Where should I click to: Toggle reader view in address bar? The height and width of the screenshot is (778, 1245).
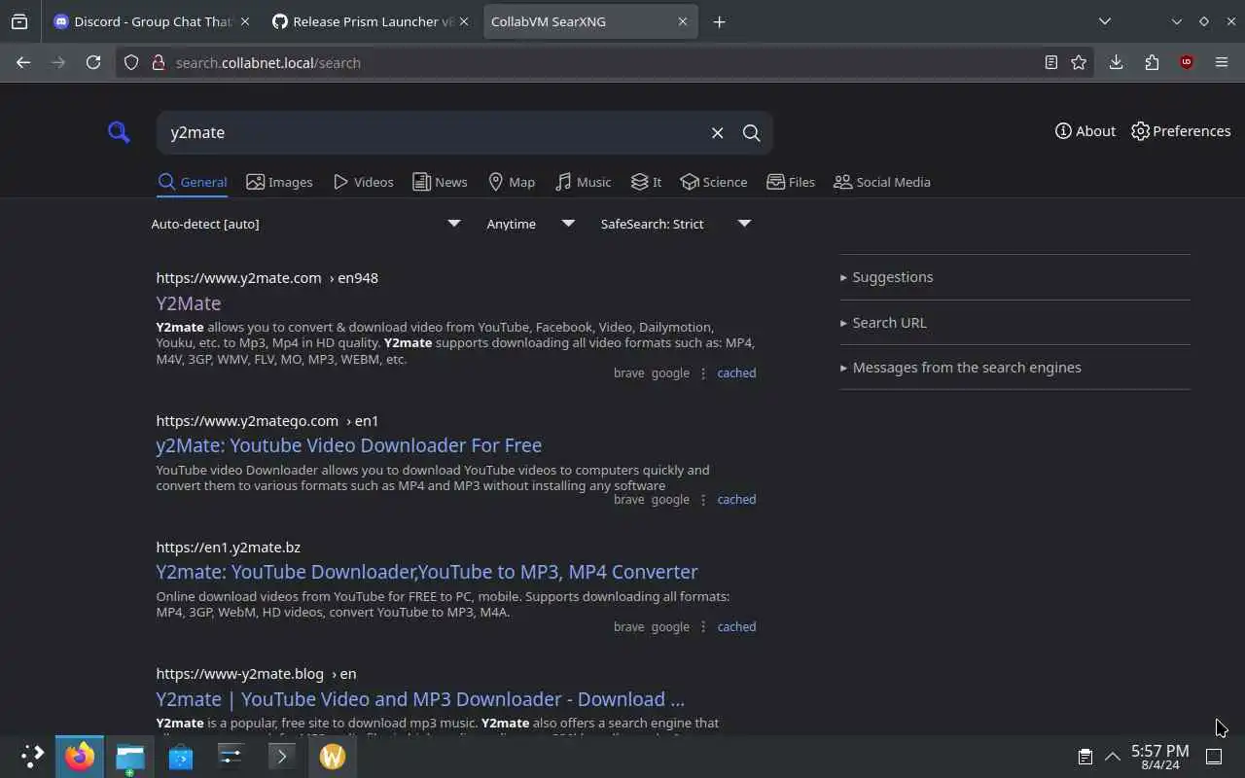[1050, 62]
